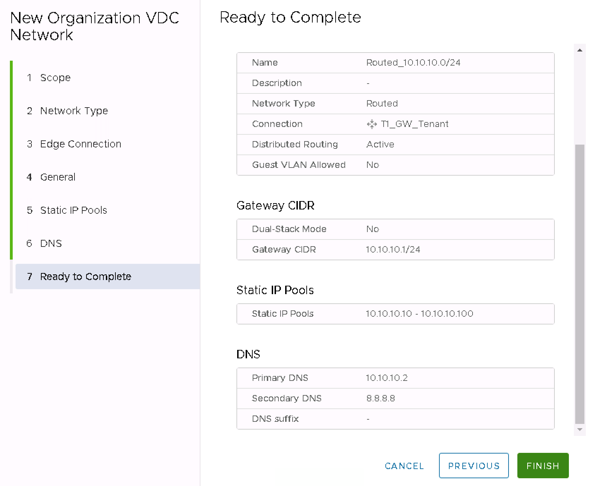Jump to the Static IP Pools step
595x486 pixels.
pos(73,210)
